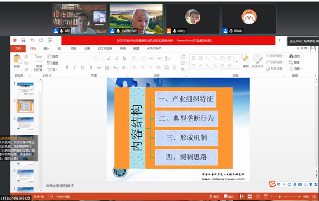Screen dimensions: 319x201
Task: Click the Undo arrow icon
Action: pyautogui.click(x=33, y=40)
